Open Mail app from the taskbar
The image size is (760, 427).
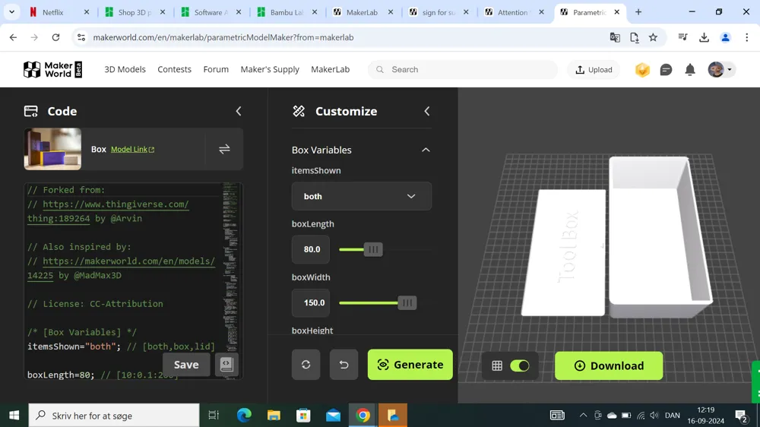[x=333, y=416]
